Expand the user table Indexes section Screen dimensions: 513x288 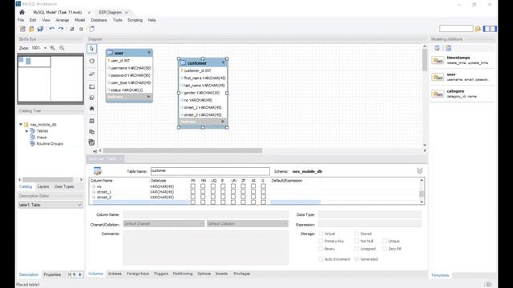(x=149, y=97)
